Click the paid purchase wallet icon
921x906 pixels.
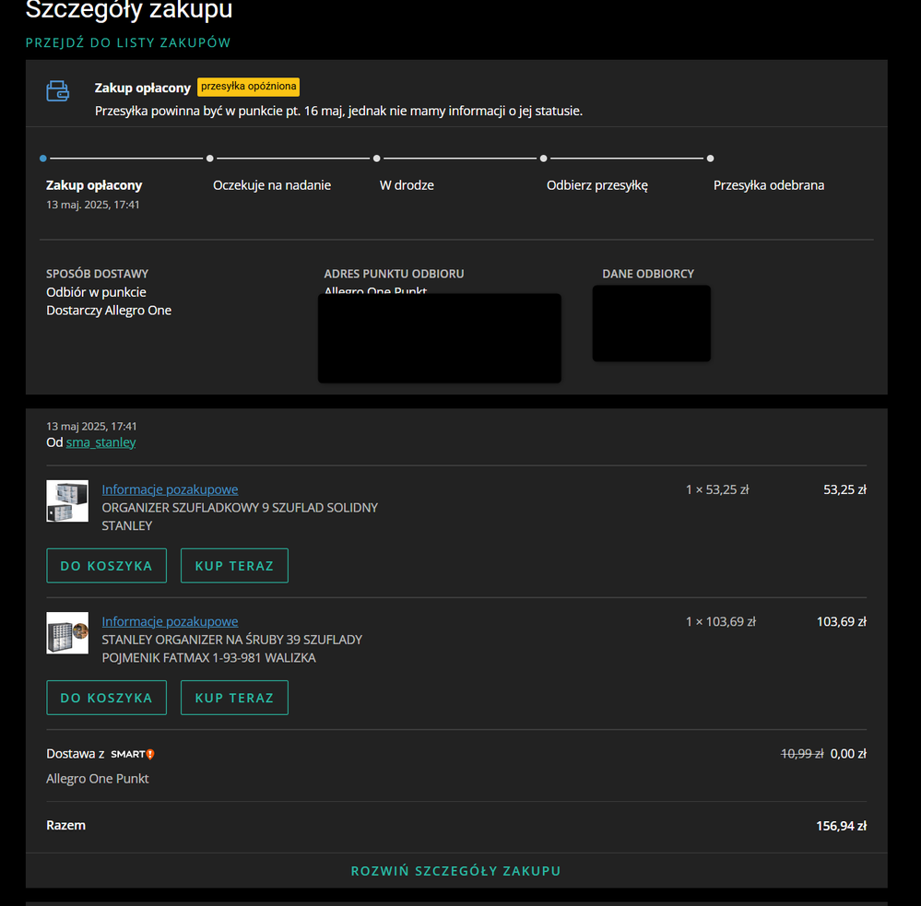point(58,90)
